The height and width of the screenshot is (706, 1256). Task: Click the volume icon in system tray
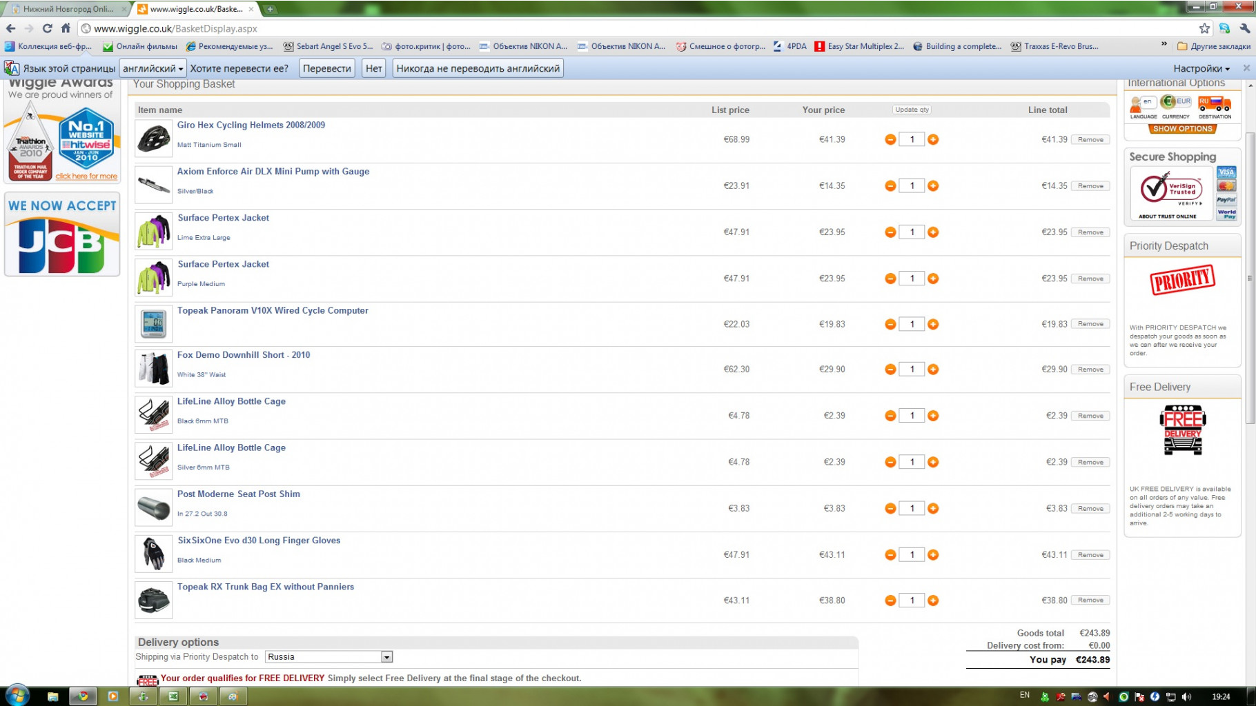pyautogui.click(x=1186, y=696)
